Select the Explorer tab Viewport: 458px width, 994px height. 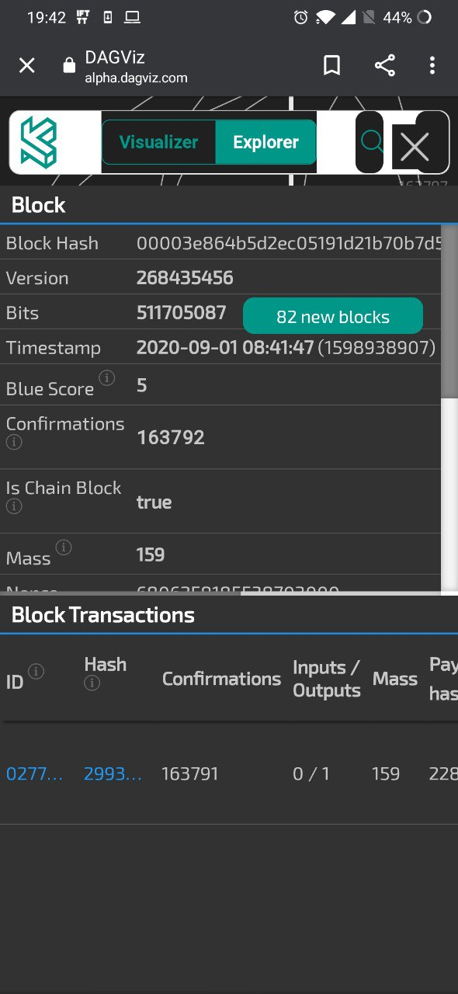pyautogui.click(x=265, y=141)
